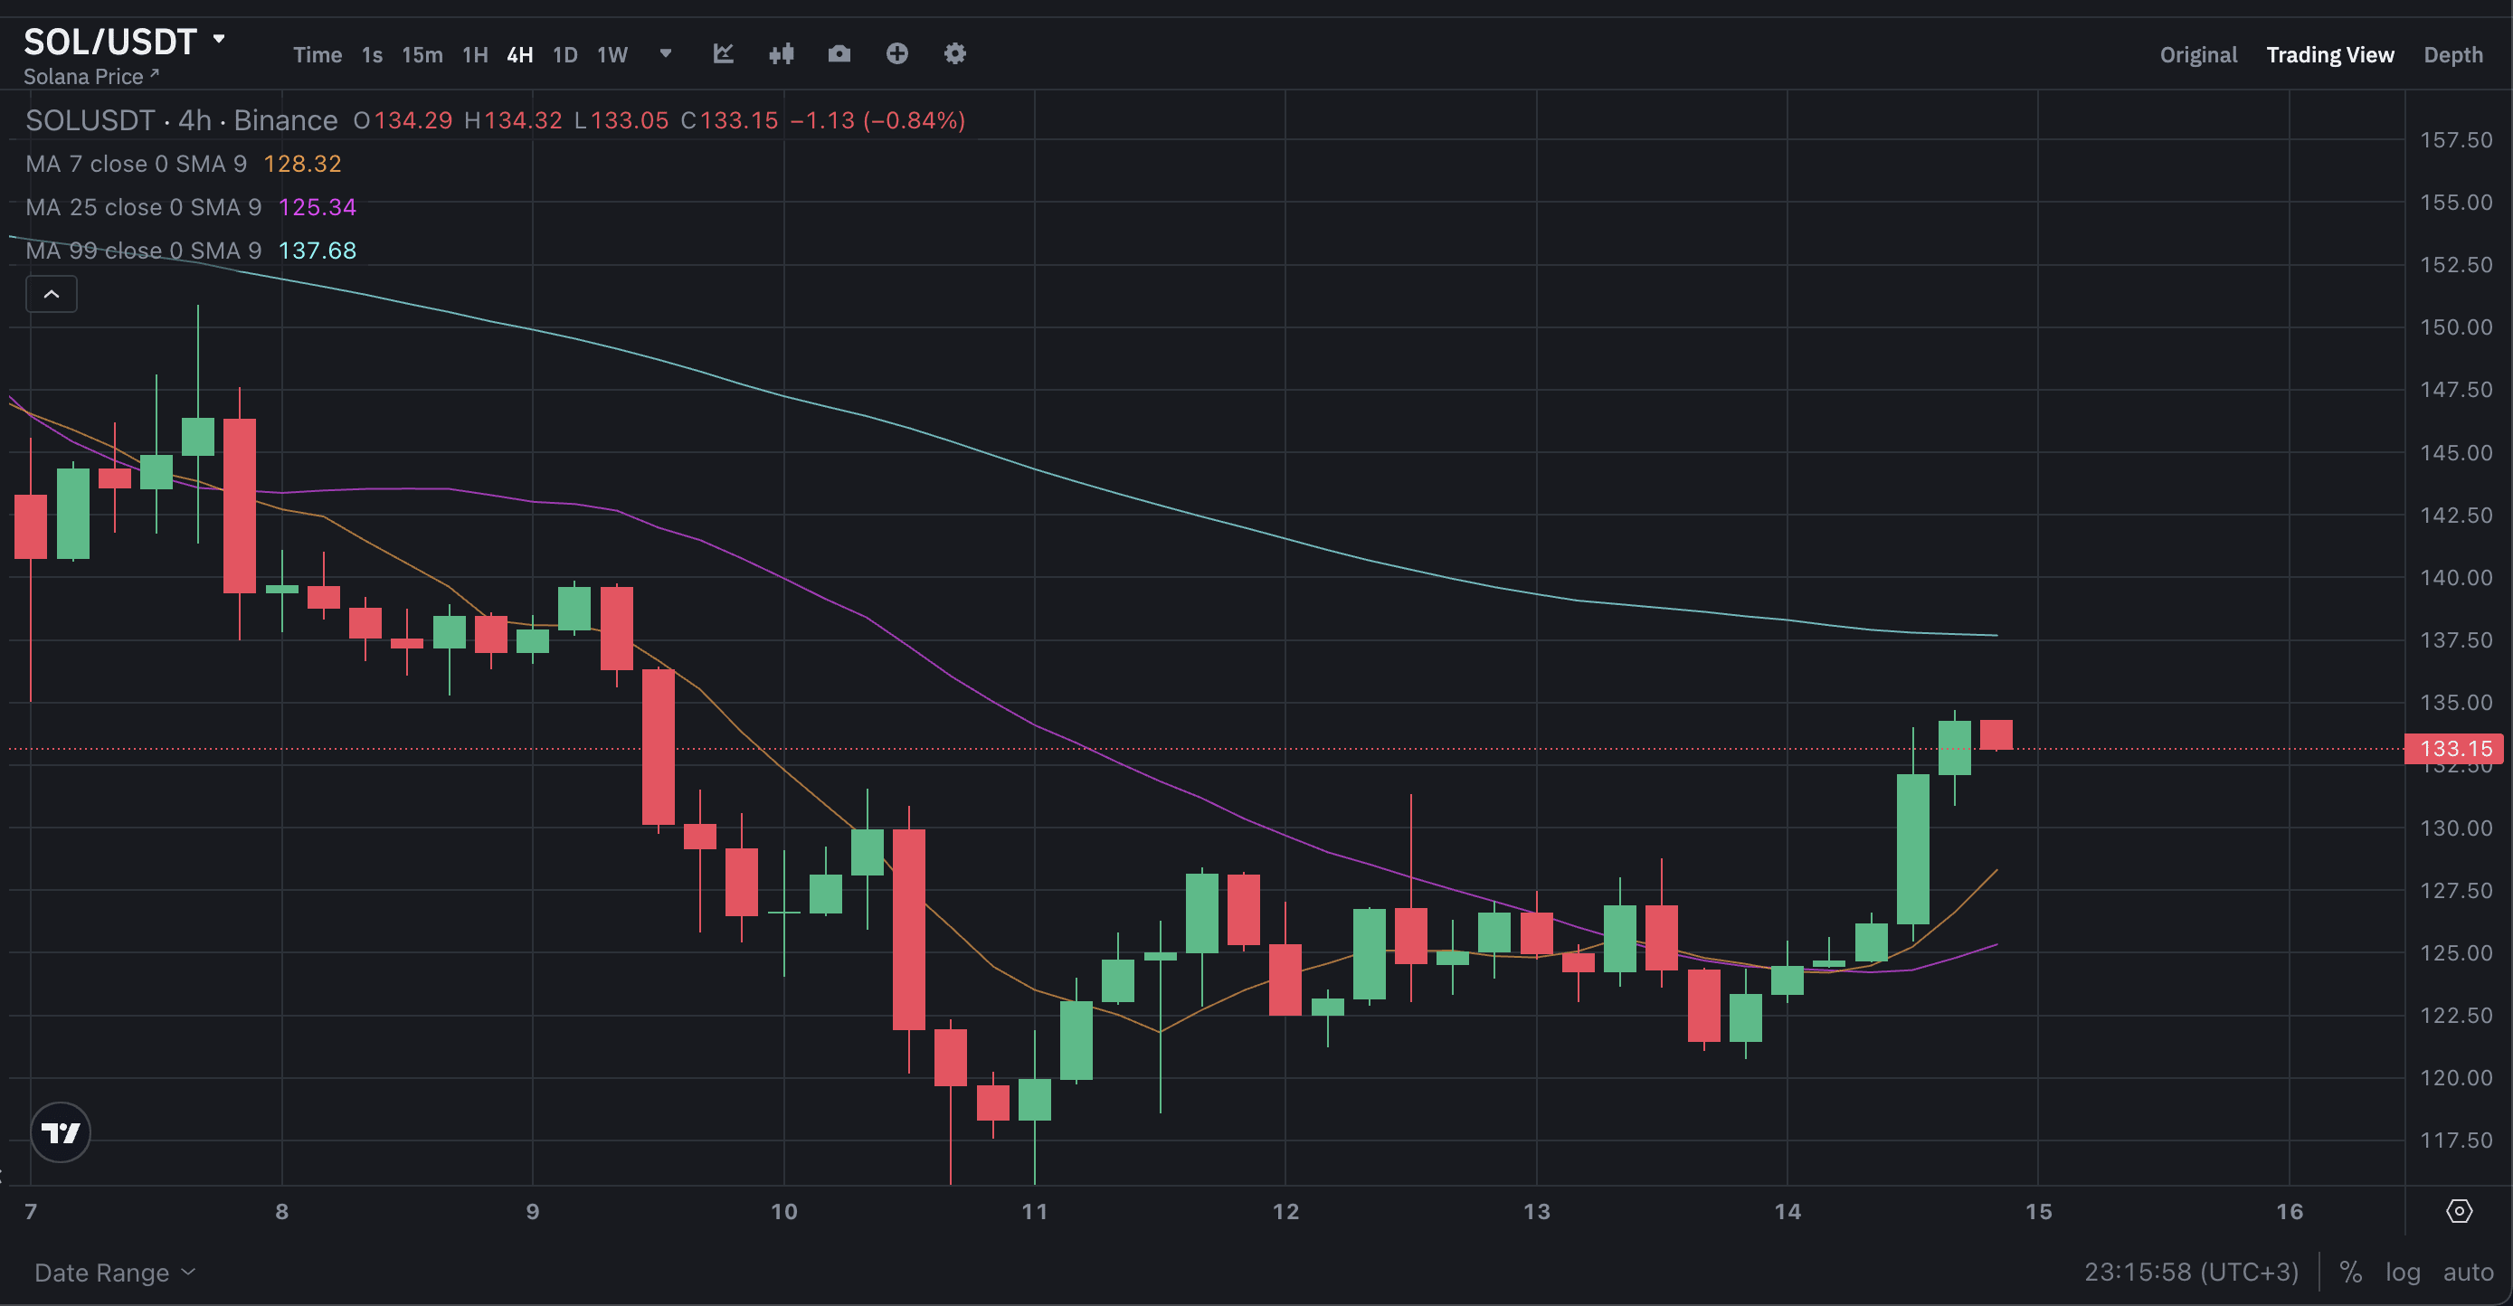Image resolution: width=2513 pixels, height=1306 pixels.
Task: Expand the more intervals dropdown arrow
Action: (665, 53)
